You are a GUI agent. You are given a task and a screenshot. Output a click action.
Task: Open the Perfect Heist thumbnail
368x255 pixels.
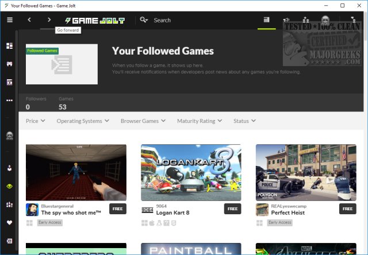tap(306, 172)
